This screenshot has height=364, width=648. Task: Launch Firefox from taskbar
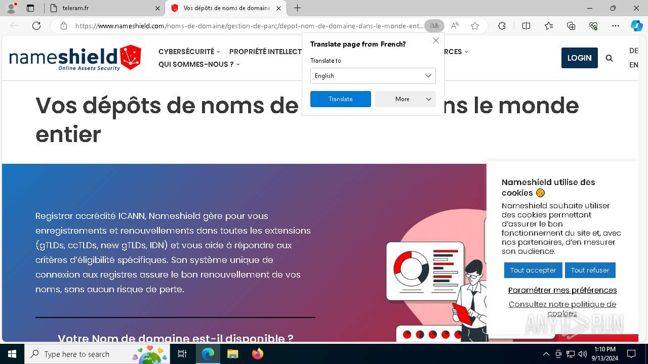point(257,354)
